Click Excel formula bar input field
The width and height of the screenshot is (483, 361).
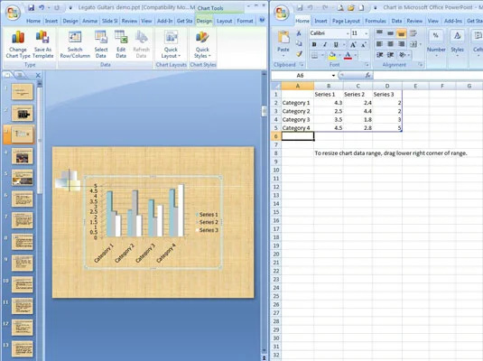click(428, 75)
